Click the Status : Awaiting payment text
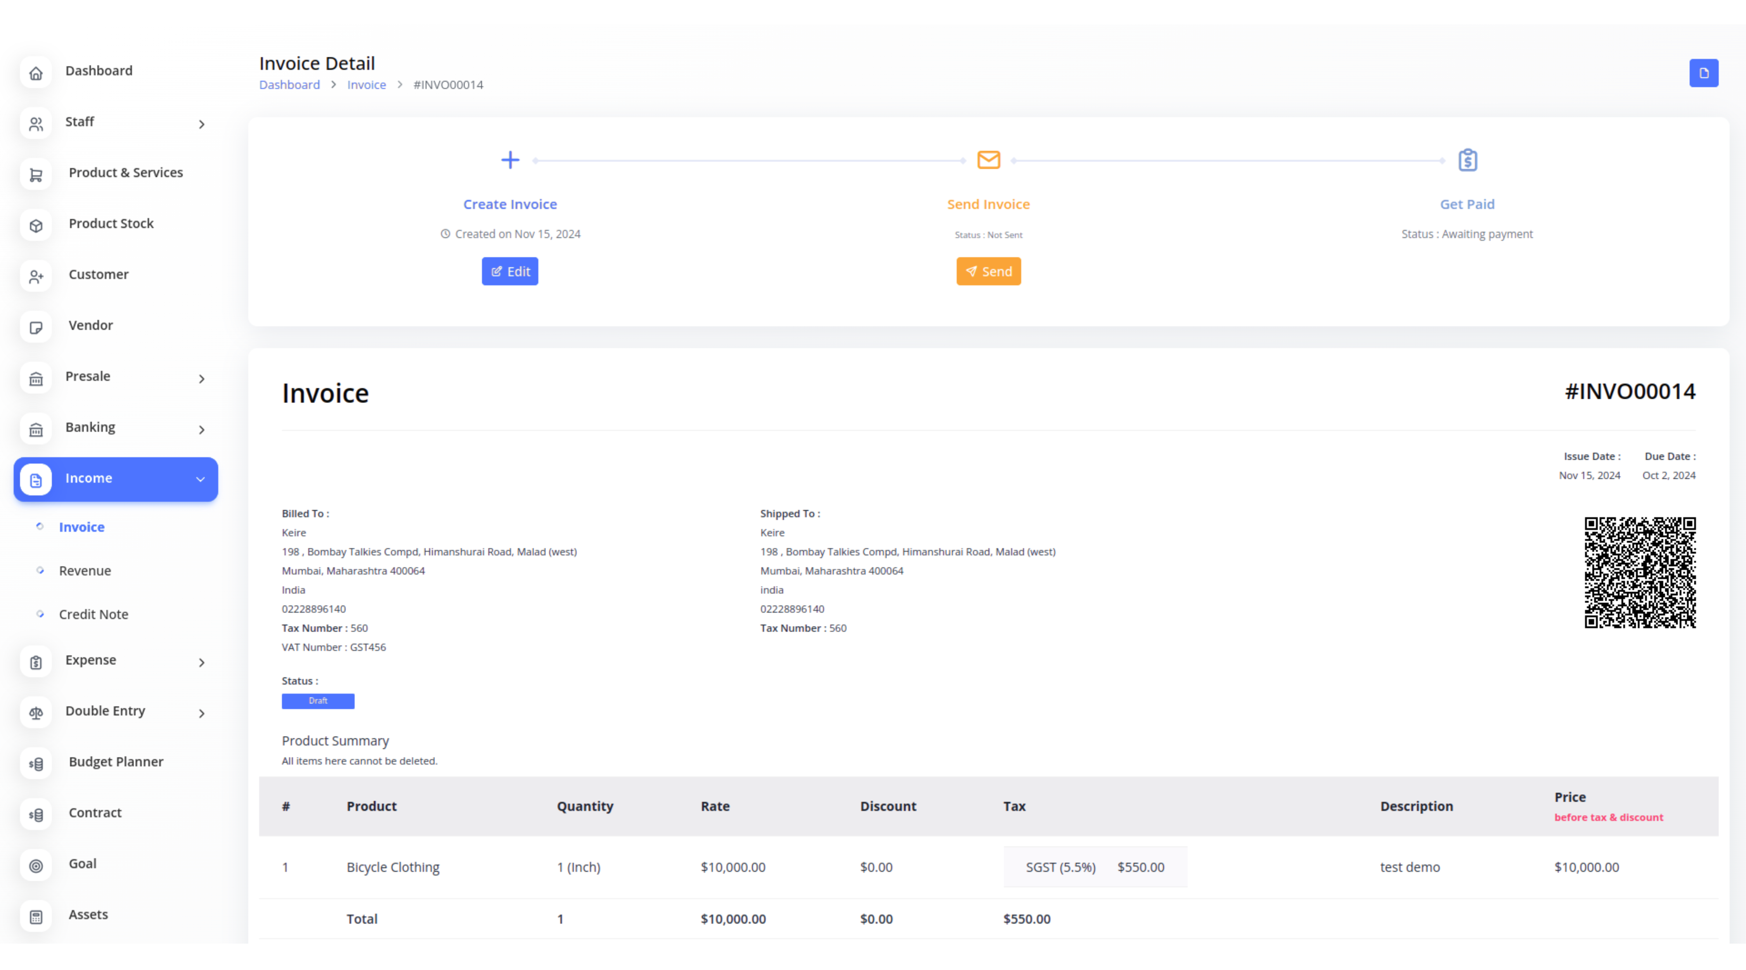The image size is (1746, 970). 1467,234
